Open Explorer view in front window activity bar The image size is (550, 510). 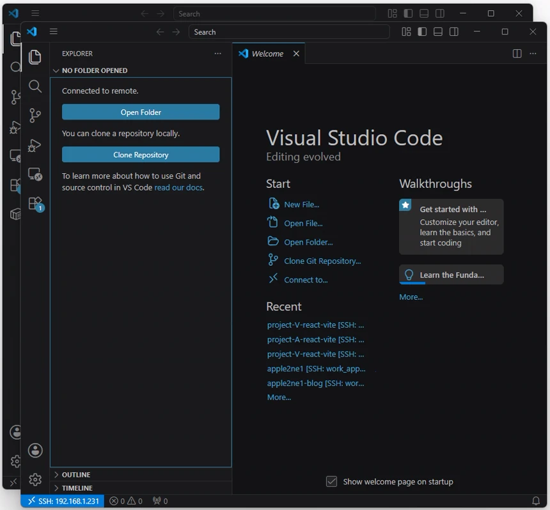pyautogui.click(x=35, y=57)
